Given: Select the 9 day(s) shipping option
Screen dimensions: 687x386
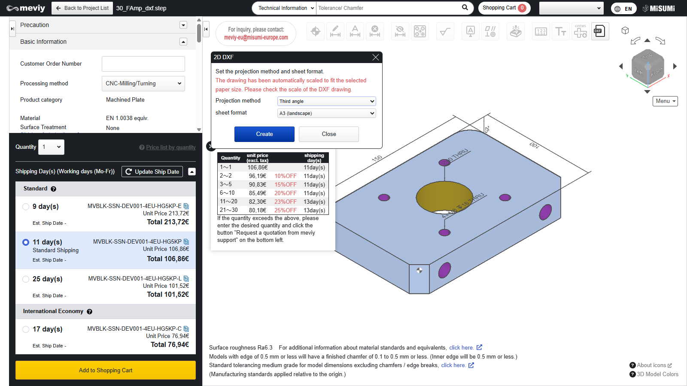Looking at the screenshot, I should tap(26, 207).
